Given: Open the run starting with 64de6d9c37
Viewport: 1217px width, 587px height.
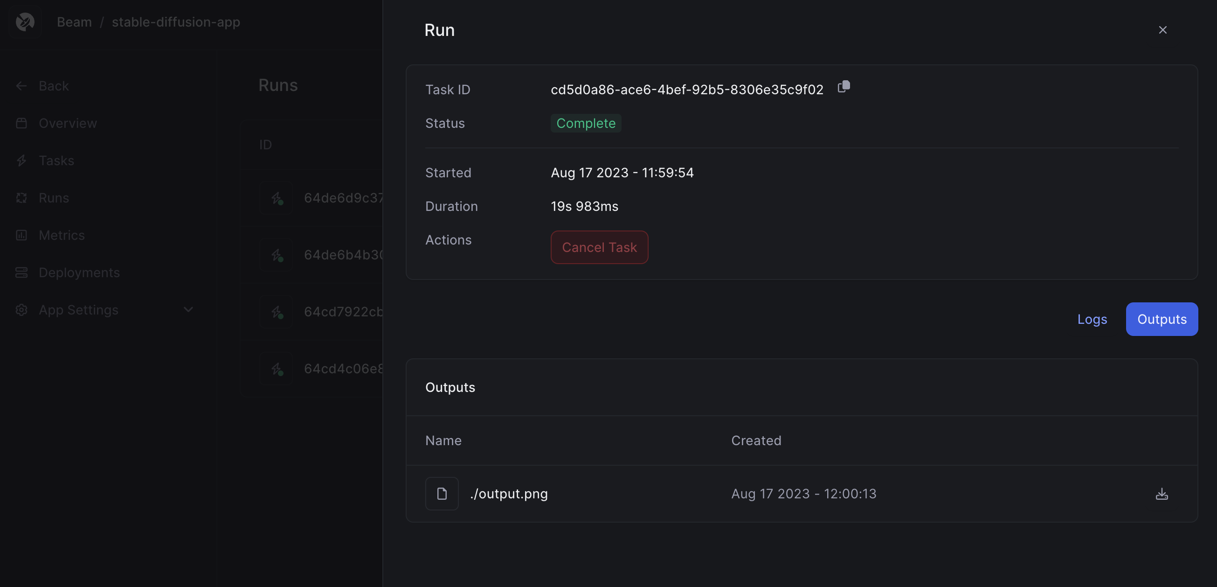Looking at the screenshot, I should click(x=343, y=198).
